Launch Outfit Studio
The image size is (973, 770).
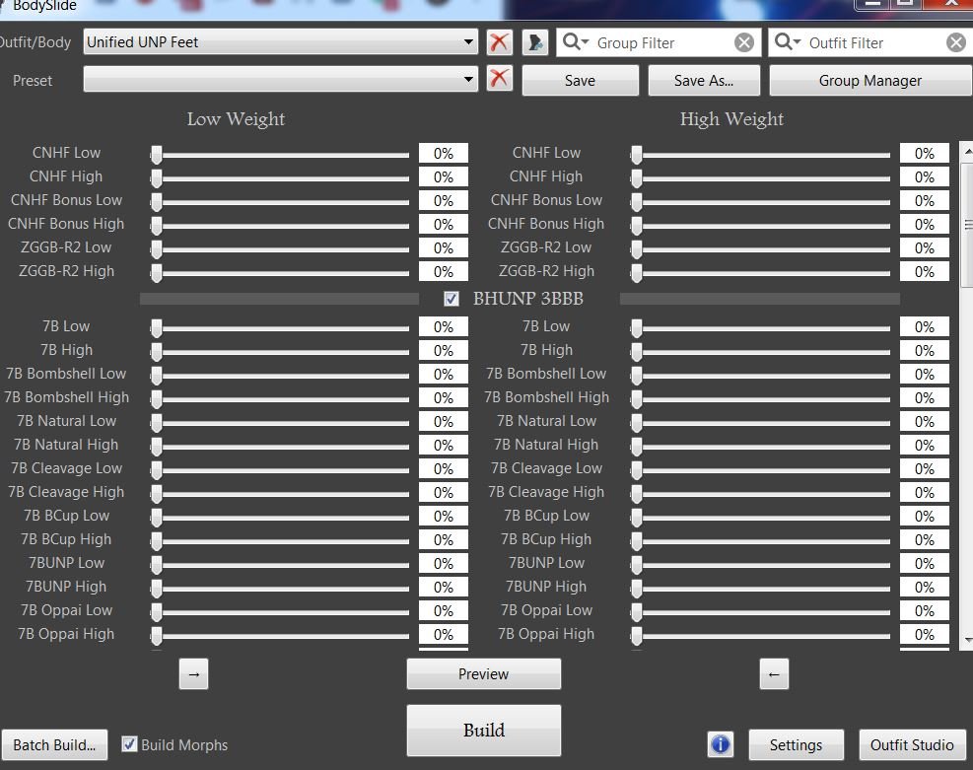(x=911, y=744)
